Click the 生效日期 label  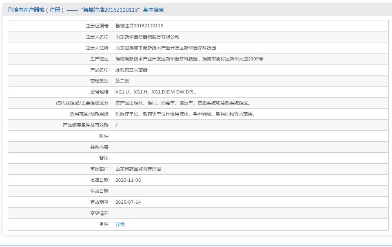click(99, 191)
